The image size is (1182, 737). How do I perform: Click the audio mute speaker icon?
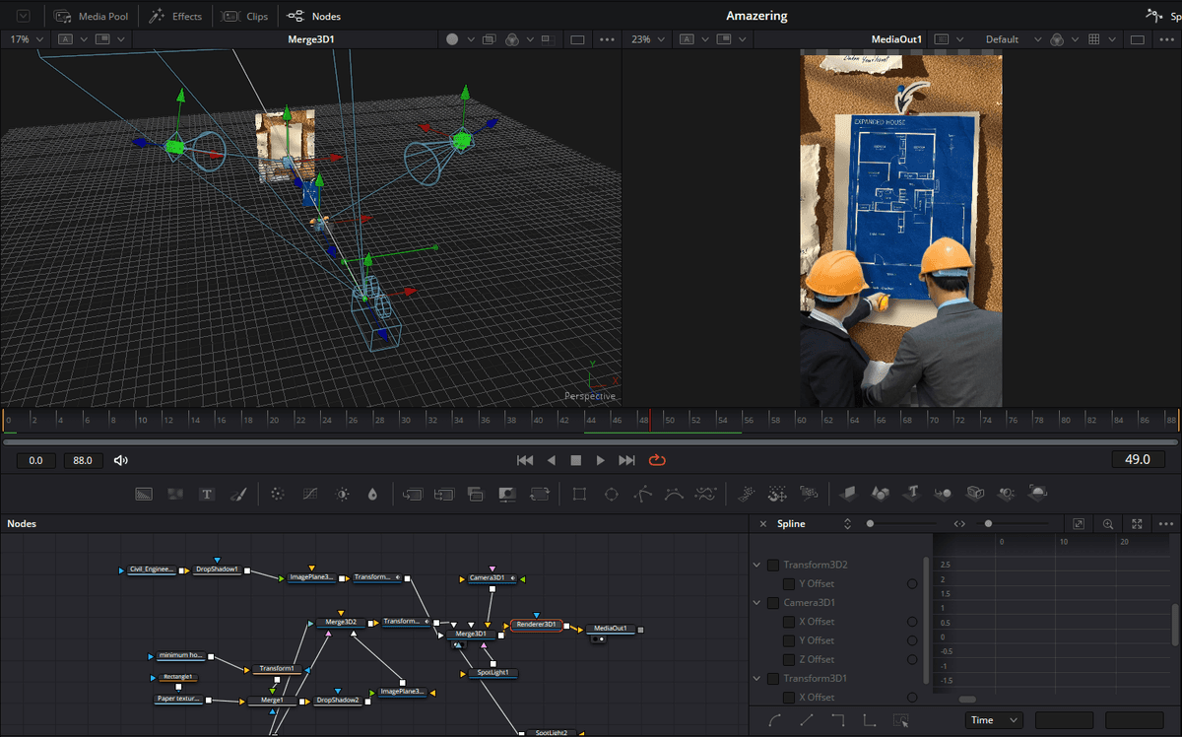click(121, 460)
